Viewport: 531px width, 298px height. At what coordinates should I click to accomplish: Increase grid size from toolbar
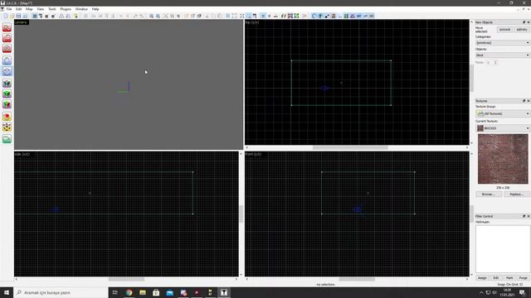53,16
